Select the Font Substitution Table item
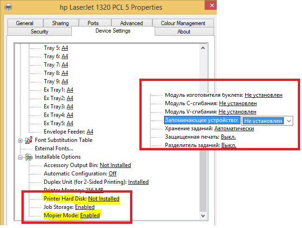 [63, 140]
